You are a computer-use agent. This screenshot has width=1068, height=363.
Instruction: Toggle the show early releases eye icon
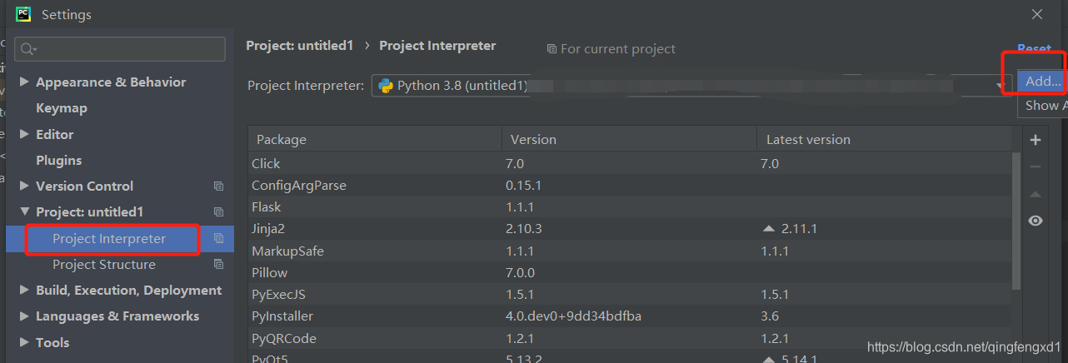coord(1036,221)
